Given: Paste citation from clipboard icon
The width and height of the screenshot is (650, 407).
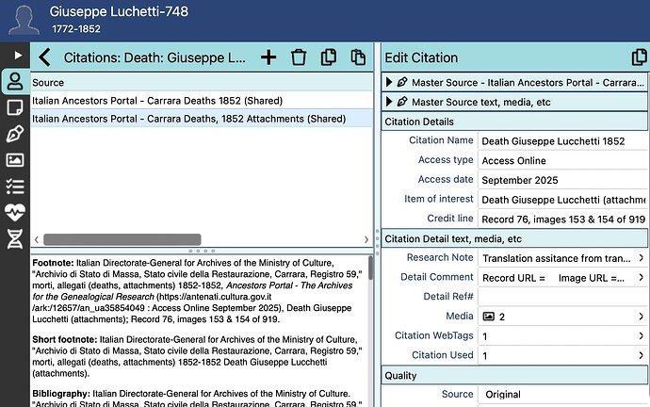Looking at the screenshot, I should pos(358,57).
